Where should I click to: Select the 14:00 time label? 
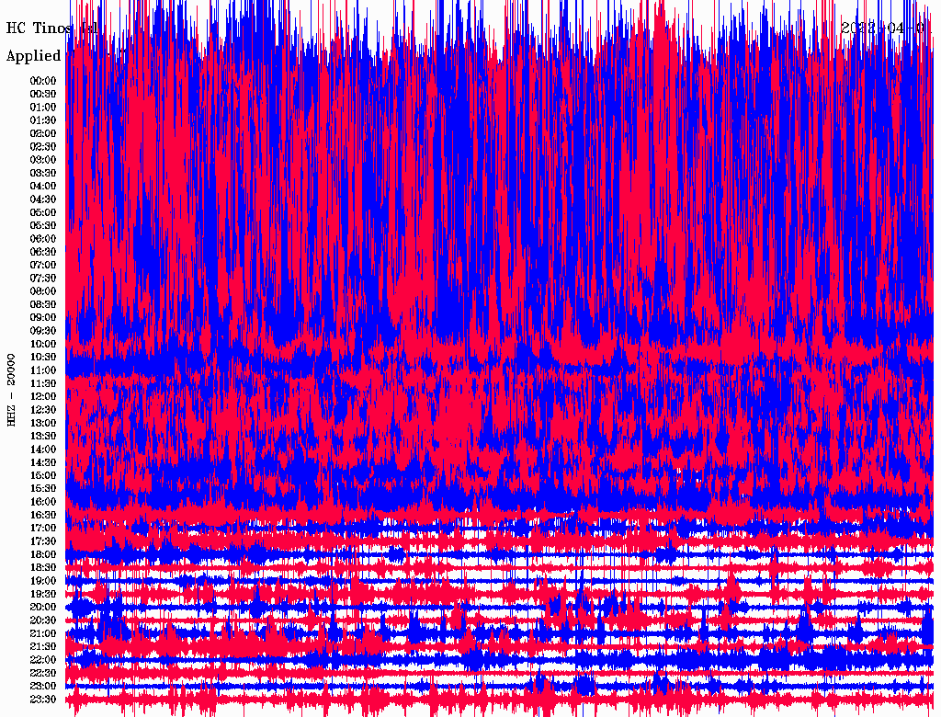[x=43, y=450]
